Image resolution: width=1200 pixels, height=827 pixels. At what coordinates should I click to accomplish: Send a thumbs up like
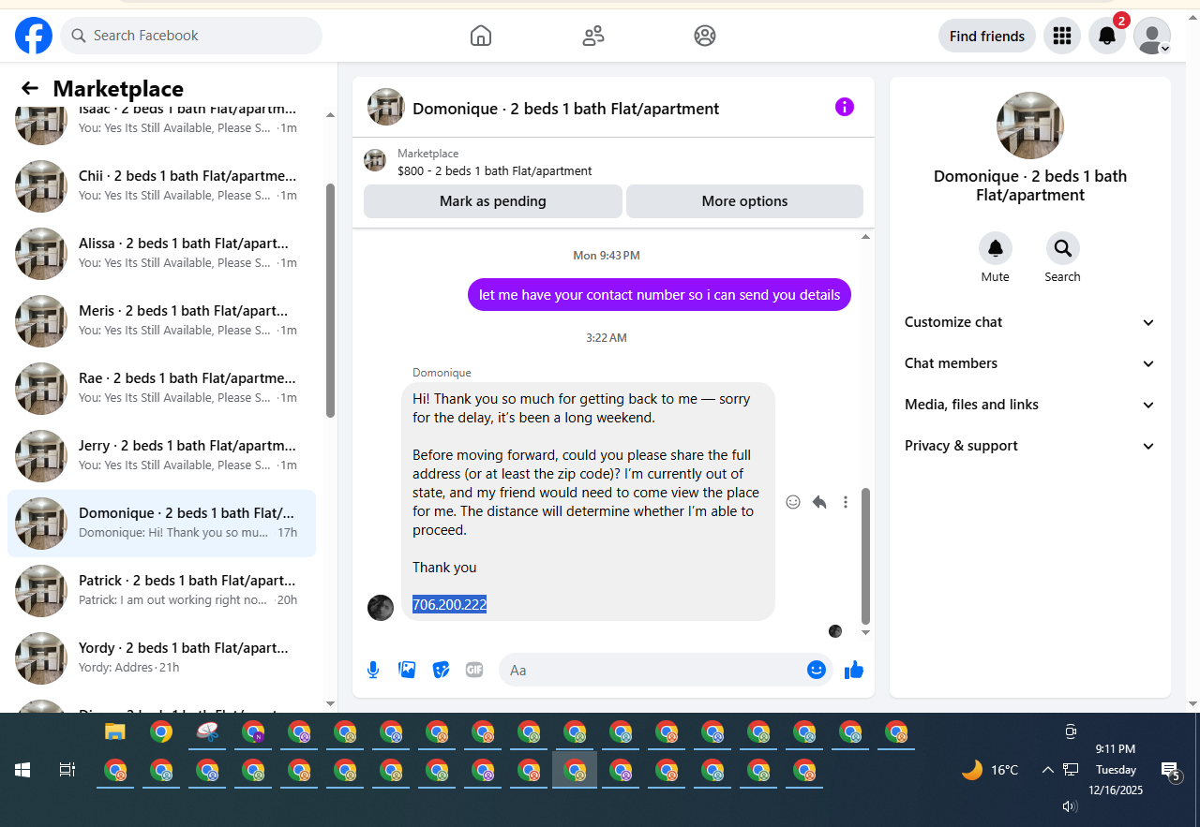click(x=854, y=670)
